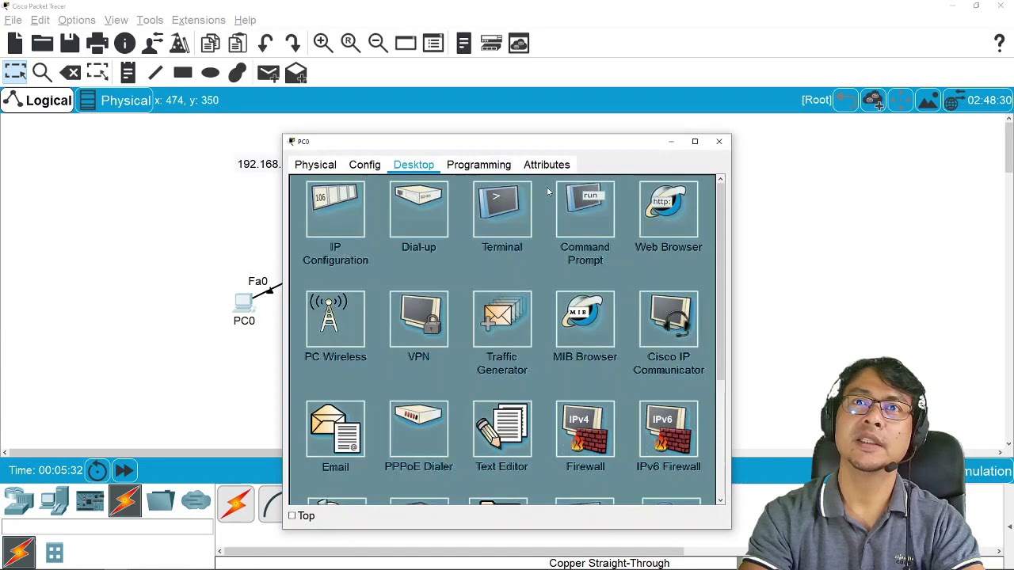Select Connections lightning category icon
This screenshot has width=1014, height=570.
pyautogui.click(x=124, y=502)
